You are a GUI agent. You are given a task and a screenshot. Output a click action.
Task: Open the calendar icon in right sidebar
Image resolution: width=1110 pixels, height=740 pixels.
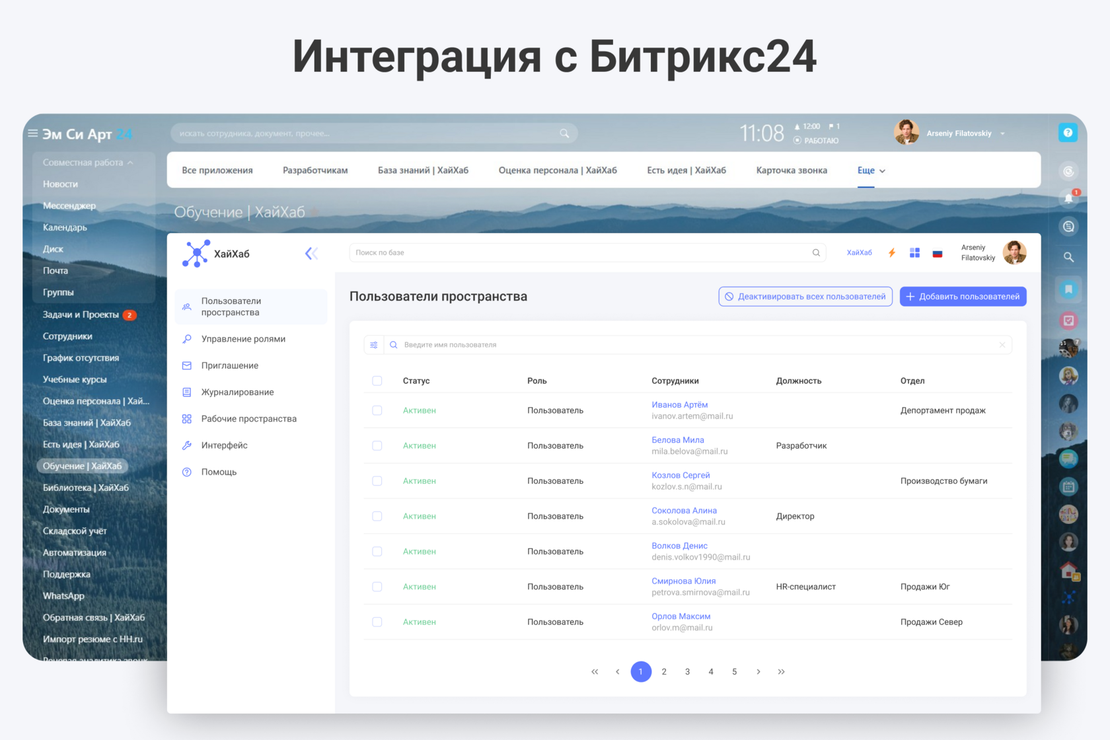click(1068, 487)
